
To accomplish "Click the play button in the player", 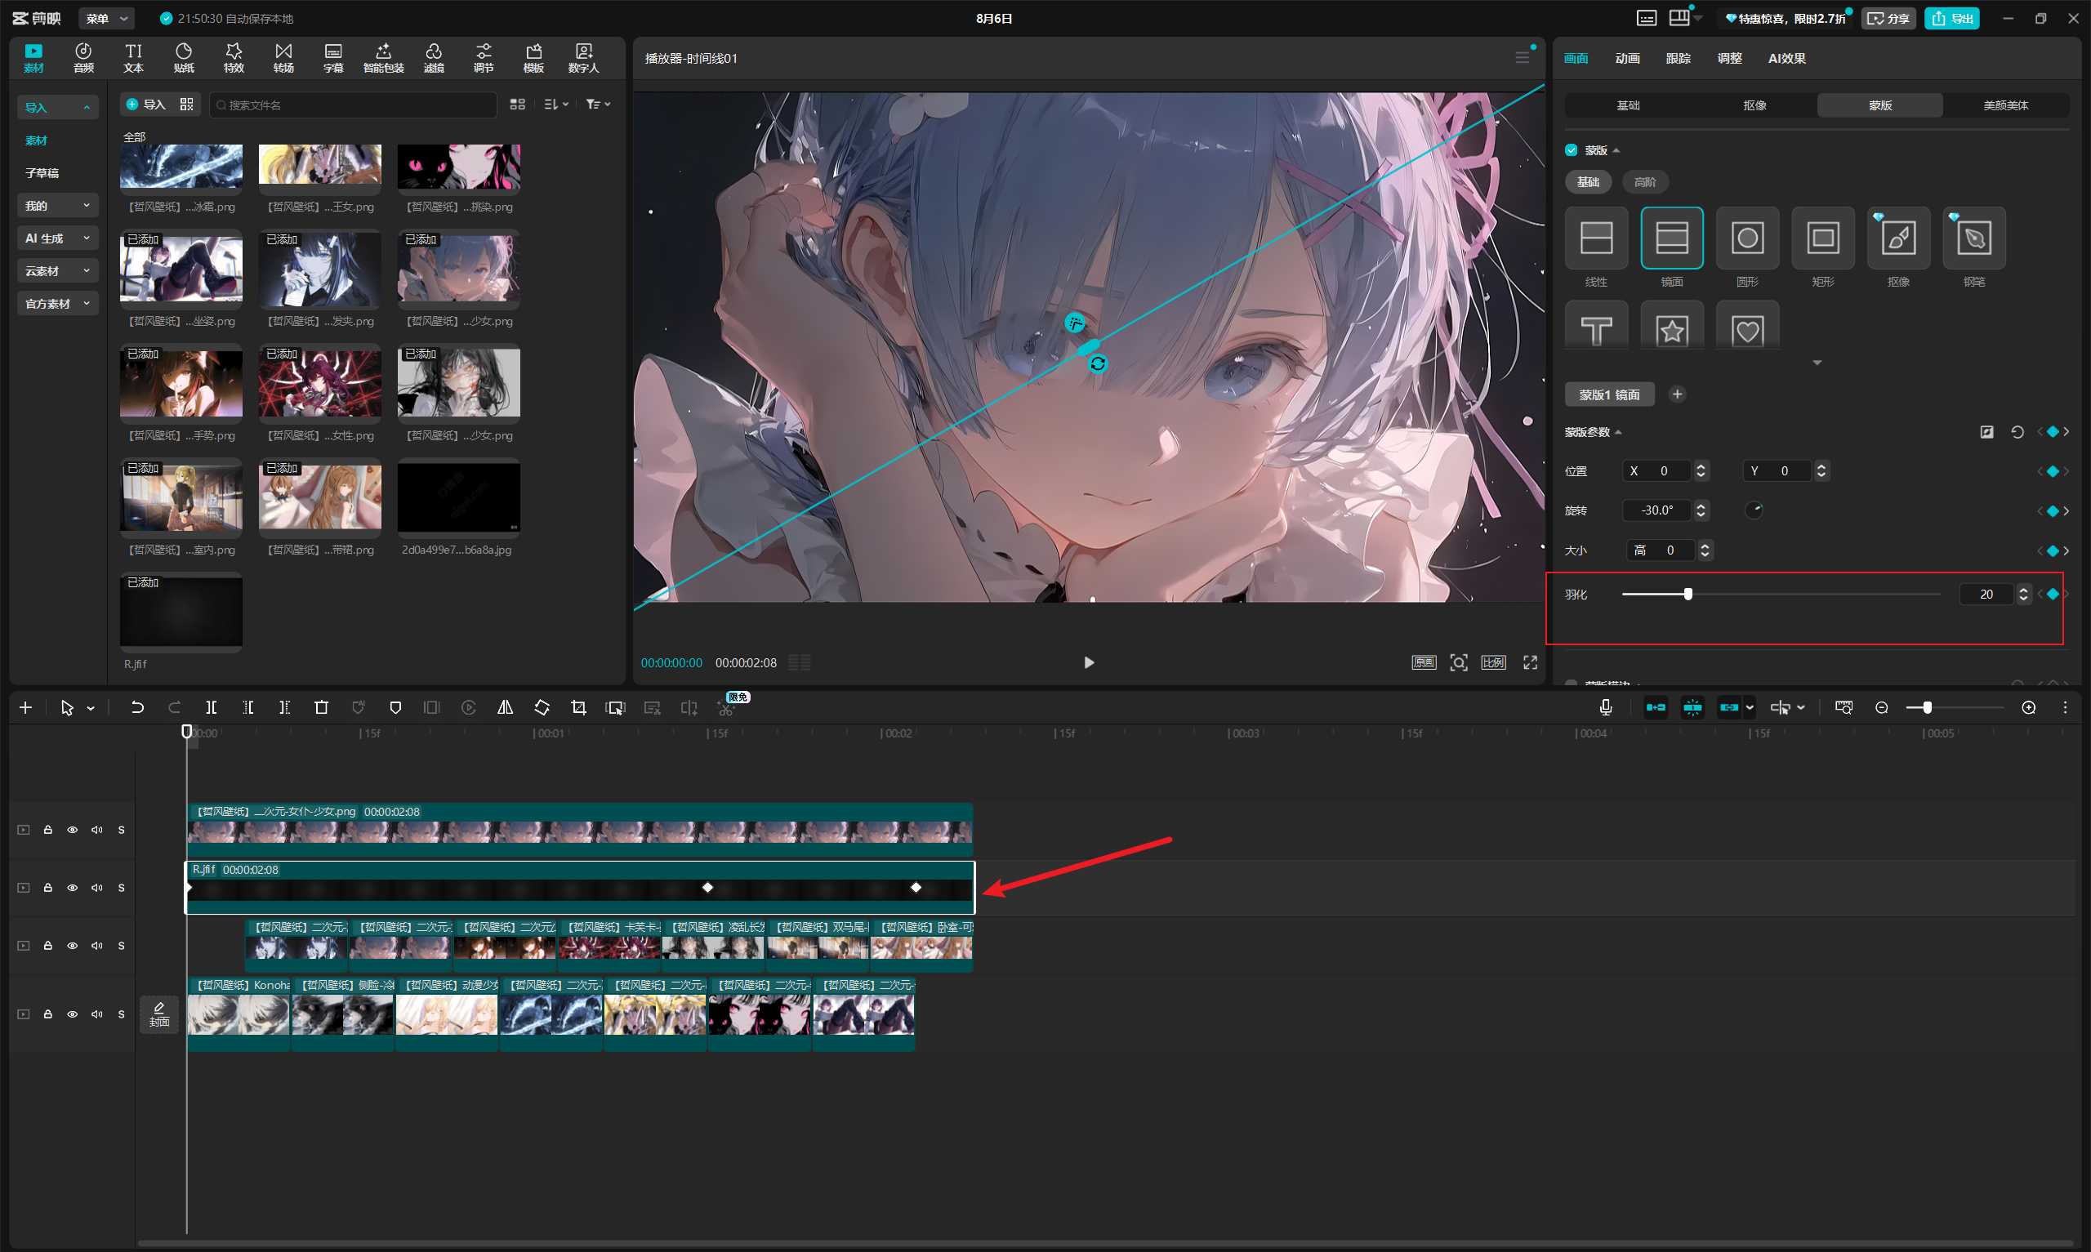I will pyautogui.click(x=1088, y=662).
